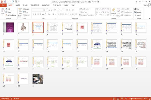The height and width of the screenshot is (100, 151).
Task: Toggle Bold formatting
Action: [x=33, y=14]
